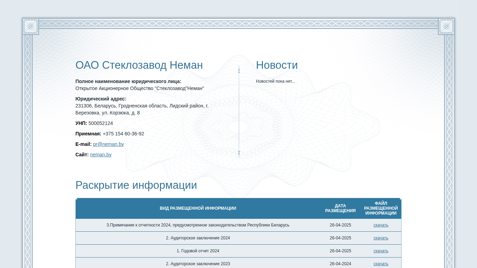Image resolution: width=477 pixels, height=268 pixels.
Task: Click the УНП number 500052124
Action: coord(101,123)
